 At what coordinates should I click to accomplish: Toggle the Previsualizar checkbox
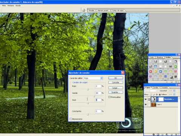109,97
